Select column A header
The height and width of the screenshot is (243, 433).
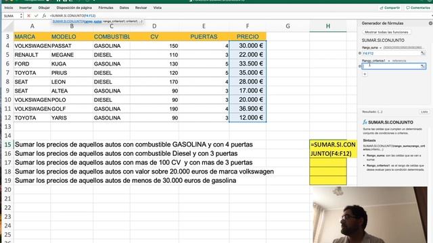pos(32,26)
